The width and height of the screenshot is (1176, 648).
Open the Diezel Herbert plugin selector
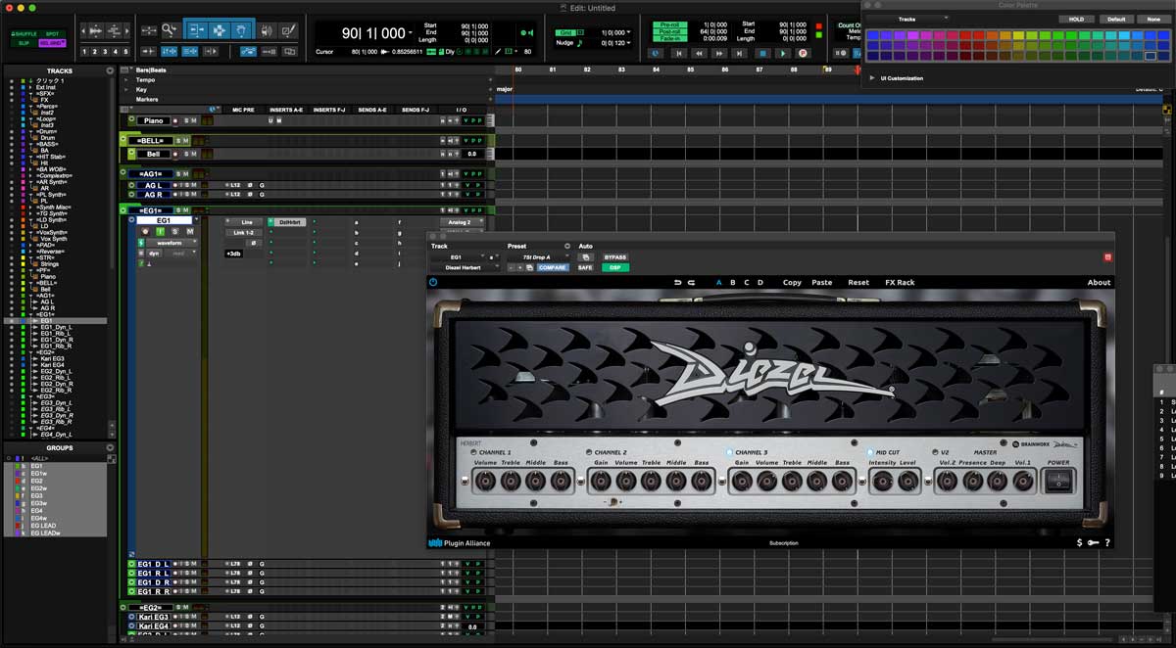465,267
